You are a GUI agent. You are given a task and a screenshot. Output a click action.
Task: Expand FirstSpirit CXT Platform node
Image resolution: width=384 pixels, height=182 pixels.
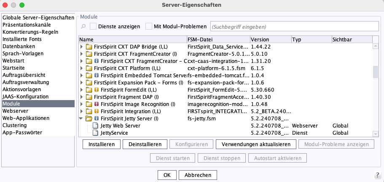(82, 68)
